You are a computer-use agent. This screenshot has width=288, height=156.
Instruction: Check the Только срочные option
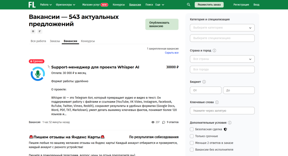192,136
